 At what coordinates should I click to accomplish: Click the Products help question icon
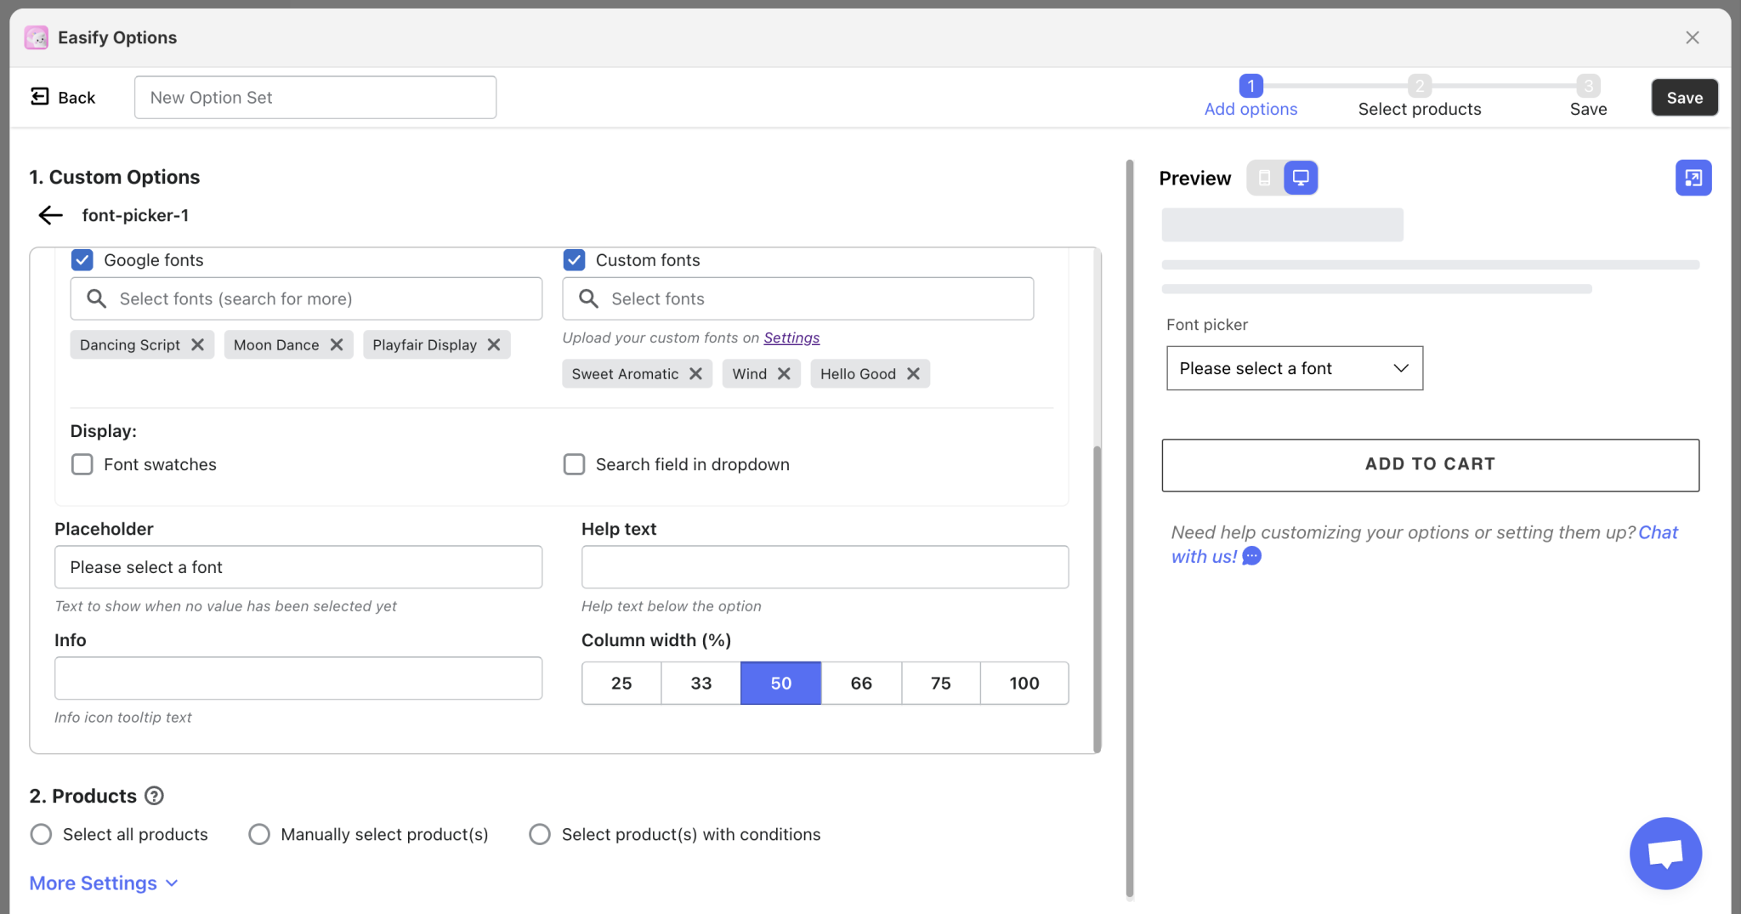[x=154, y=796]
